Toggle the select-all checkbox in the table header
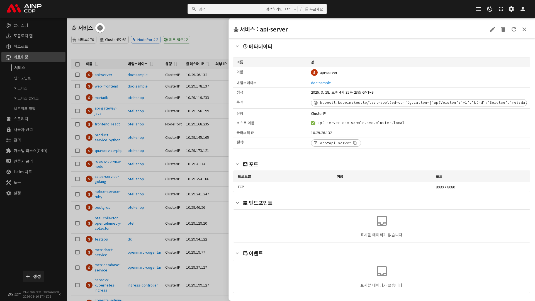The height and width of the screenshot is (301, 535). [77, 64]
